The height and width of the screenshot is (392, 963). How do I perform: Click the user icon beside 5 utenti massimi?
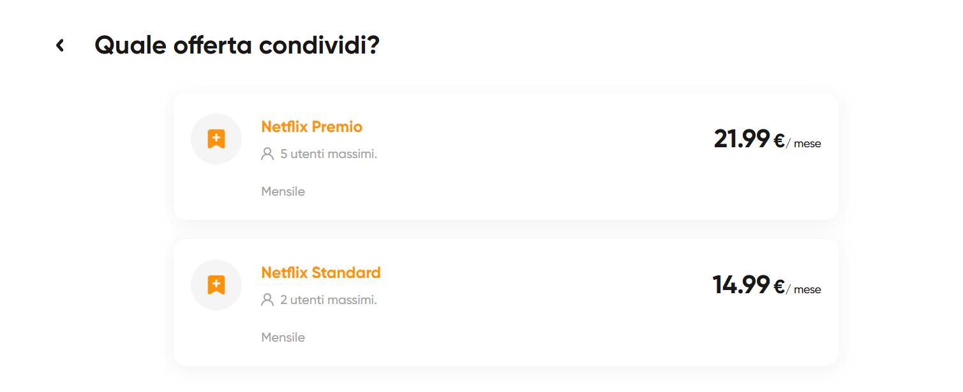click(x=267, y=154)
